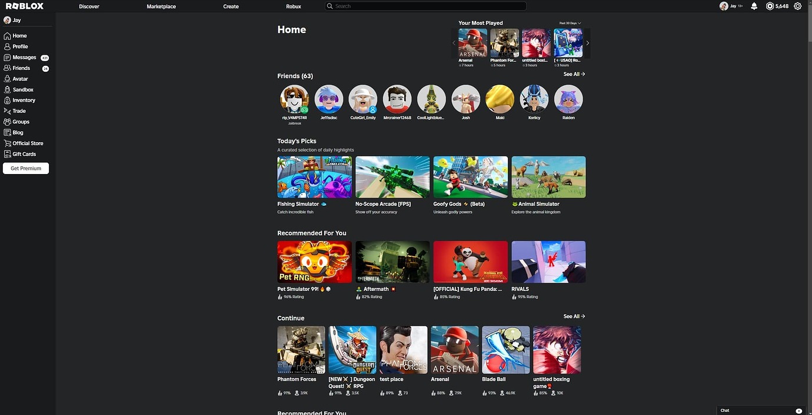Viewport: 812px width, 415px height.
Task: Open Goofy Gods (Beta) game card
Action: click(471, 177)
